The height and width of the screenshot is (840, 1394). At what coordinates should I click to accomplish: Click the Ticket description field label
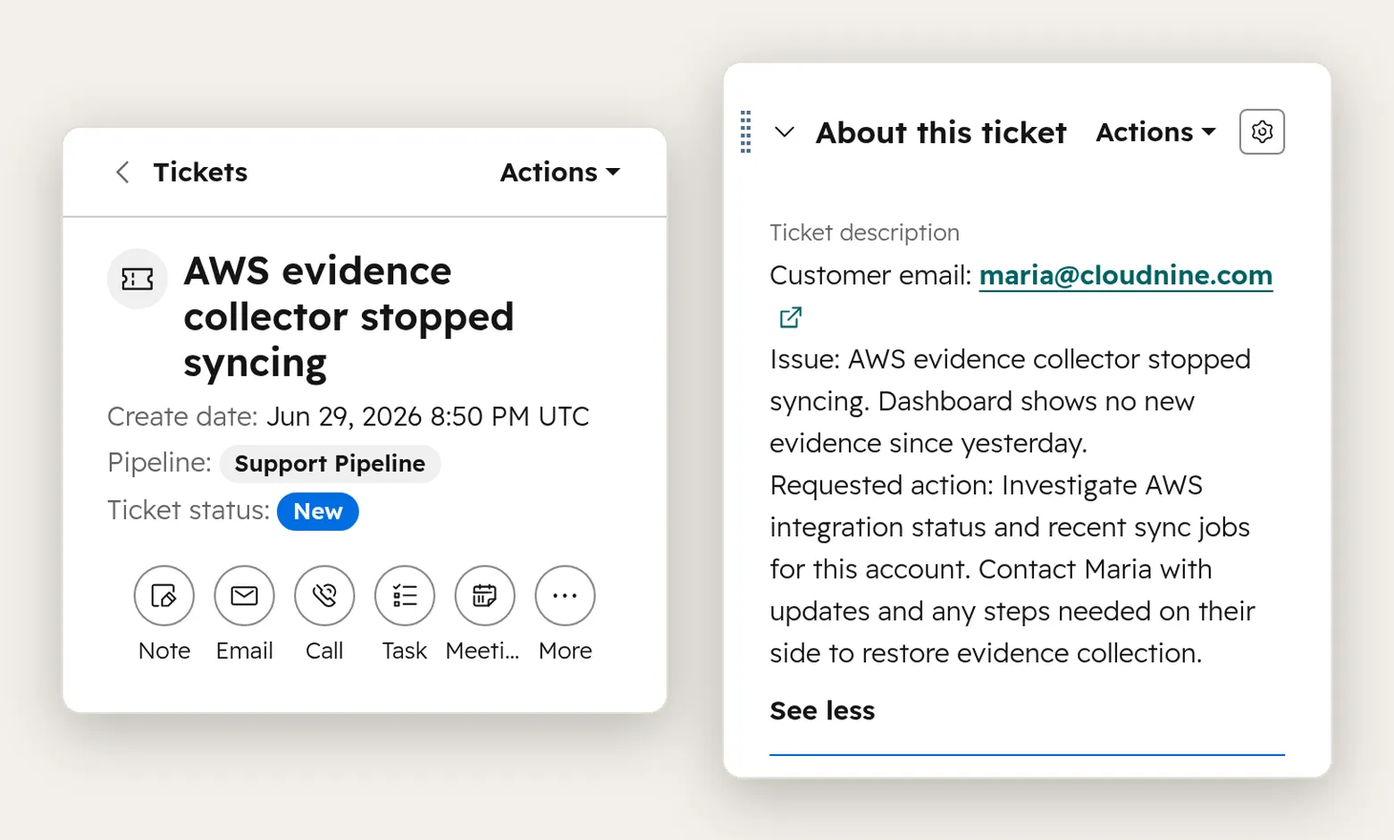864,232
